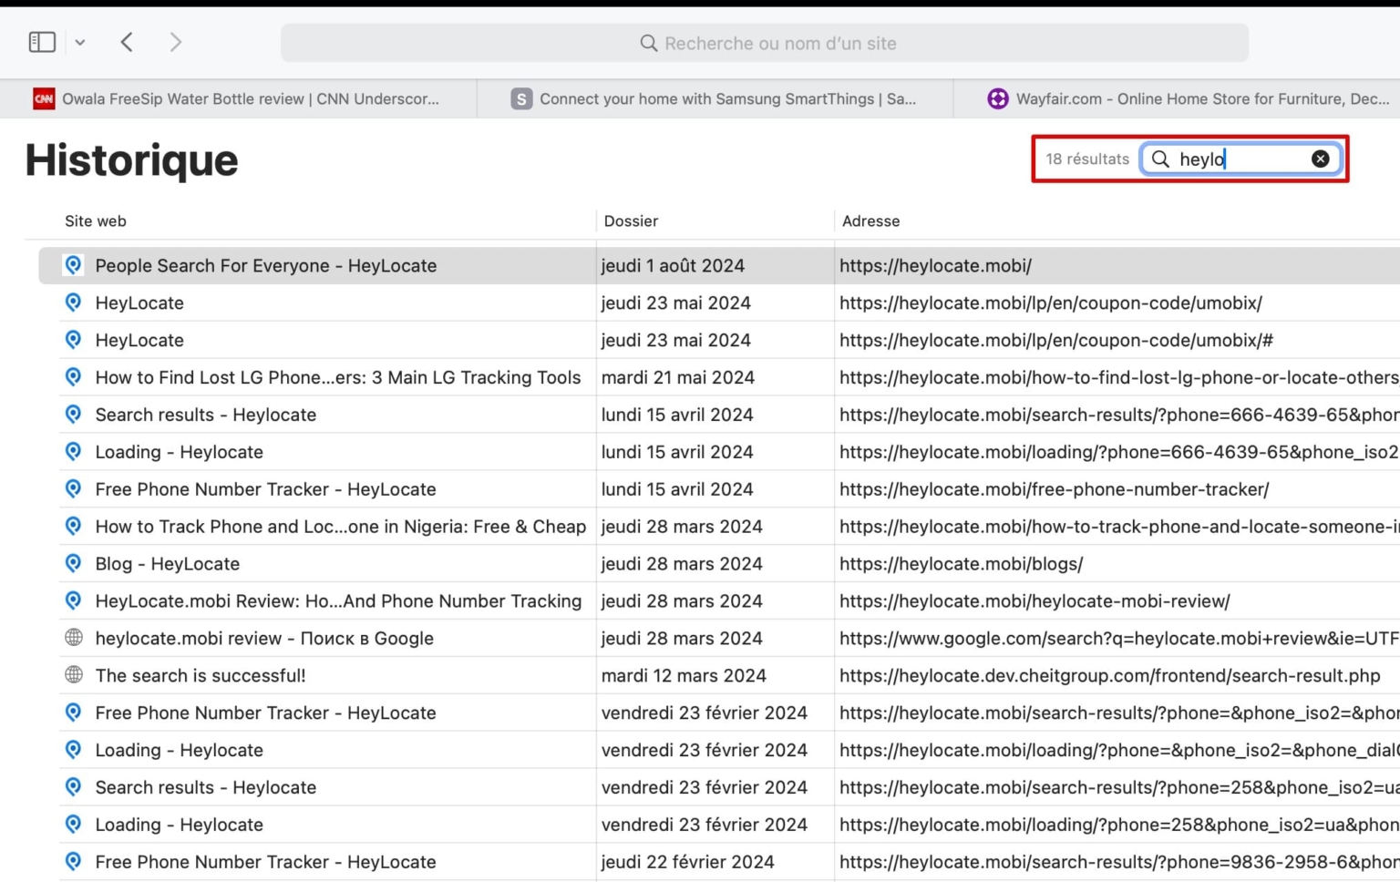1400x882 pixels.
Task: Click the favicon of 'How to Find Lost LG Phone' row
Action: pyautogui.click(x=73, y=377)
